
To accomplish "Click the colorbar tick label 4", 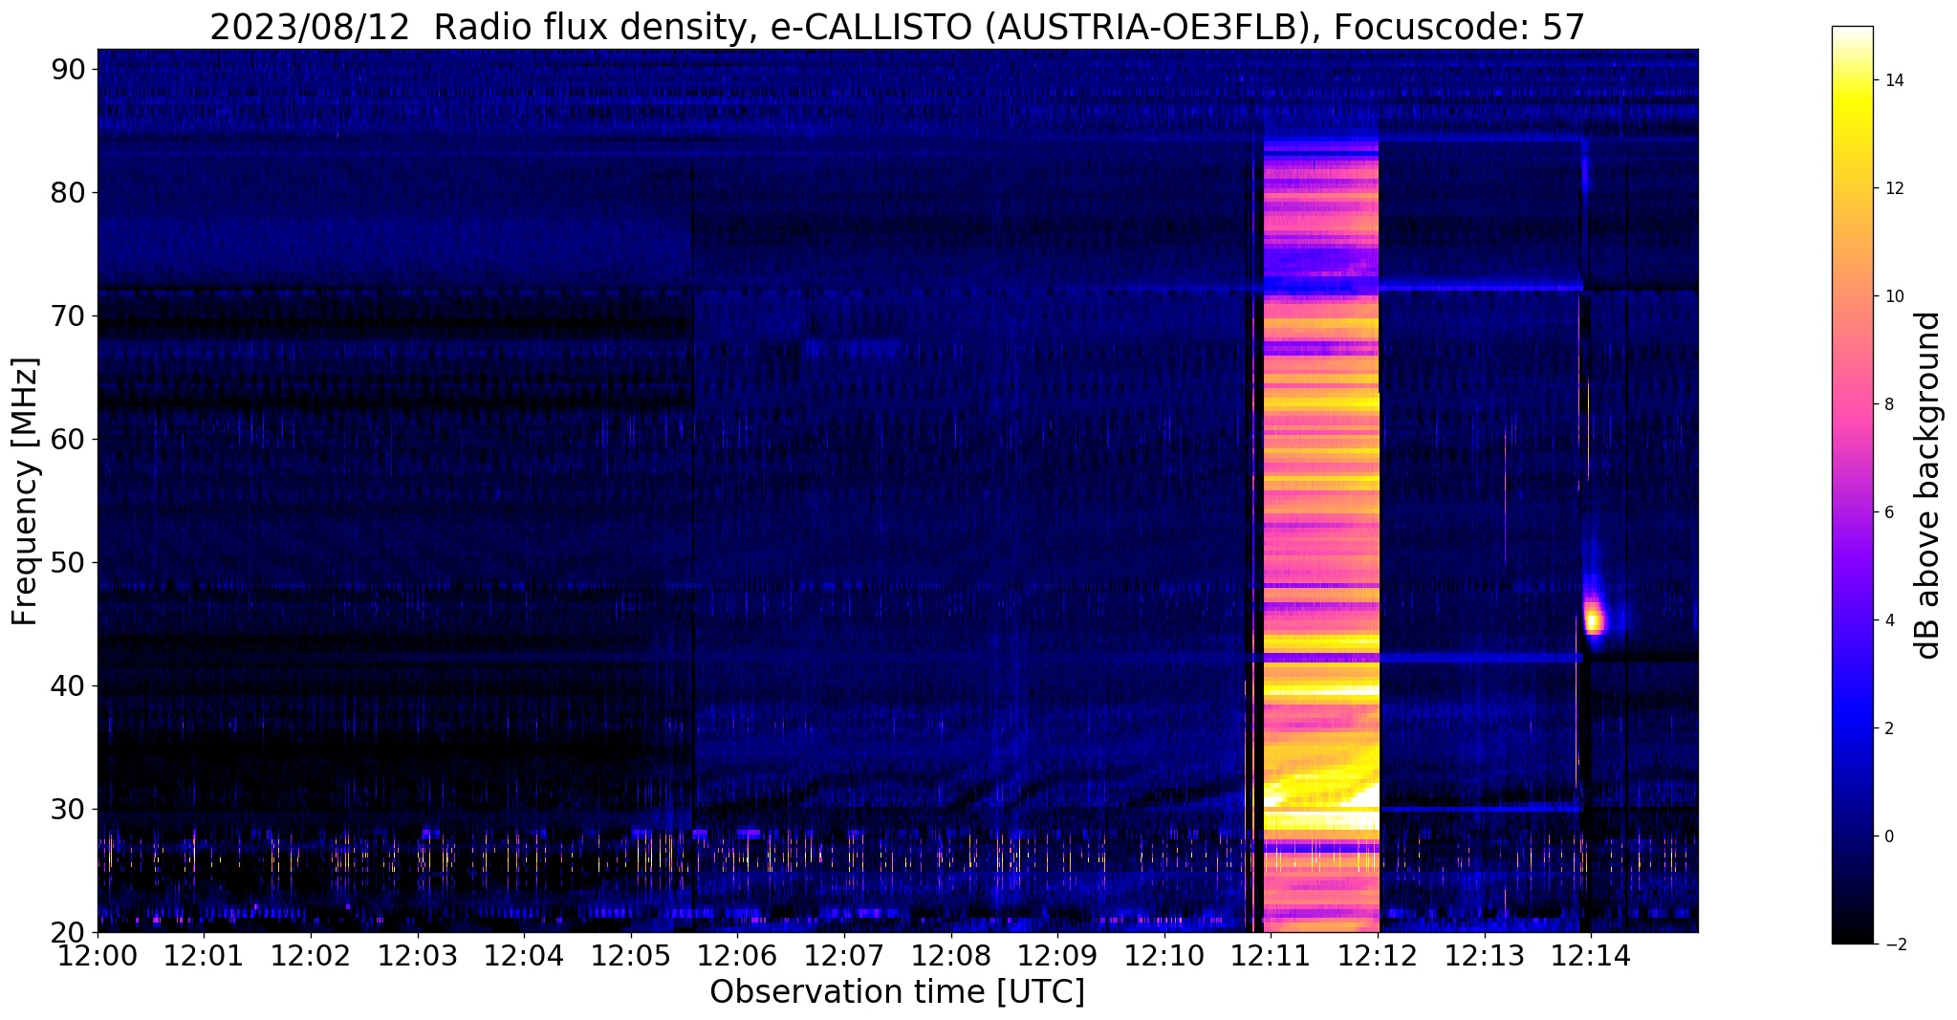I will point(1888,620).
